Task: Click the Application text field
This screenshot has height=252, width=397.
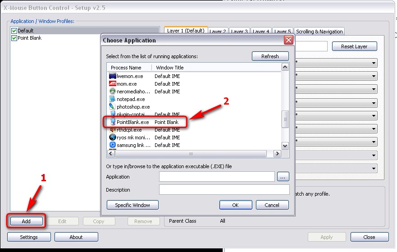Action: point(217,177)
